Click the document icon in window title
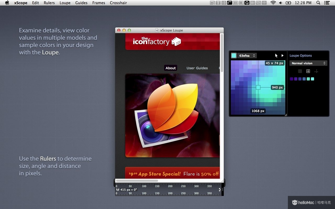 (x=157, y=30)
